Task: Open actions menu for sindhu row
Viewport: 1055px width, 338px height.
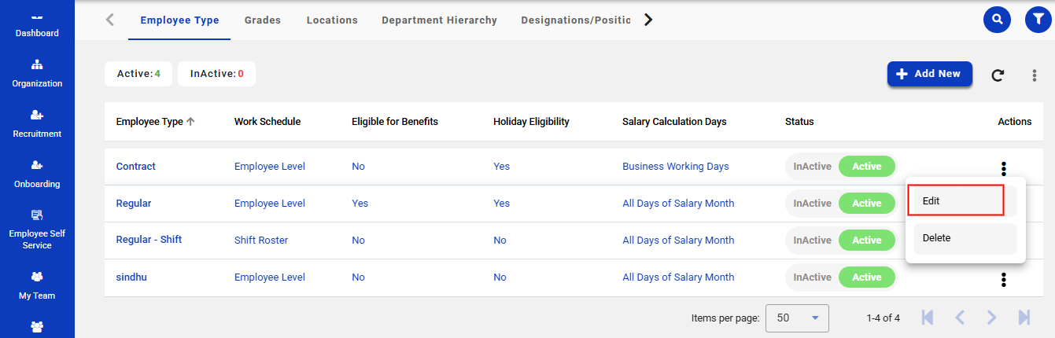Action: tap(1003, 278)
